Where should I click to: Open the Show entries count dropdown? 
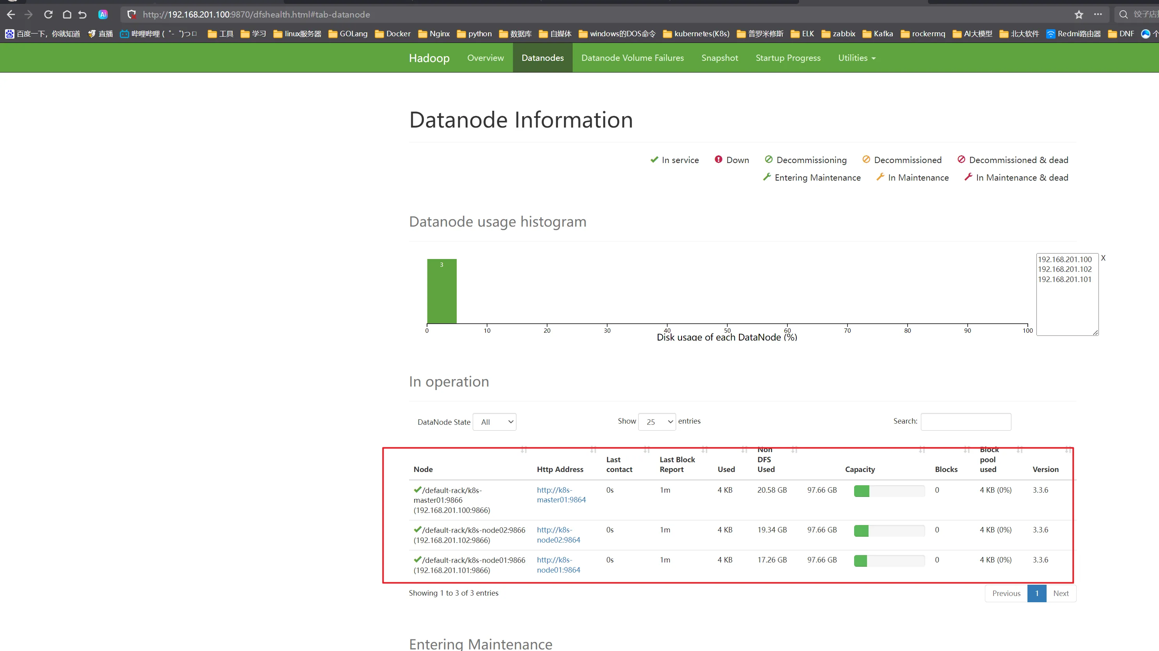coord(657,422)
